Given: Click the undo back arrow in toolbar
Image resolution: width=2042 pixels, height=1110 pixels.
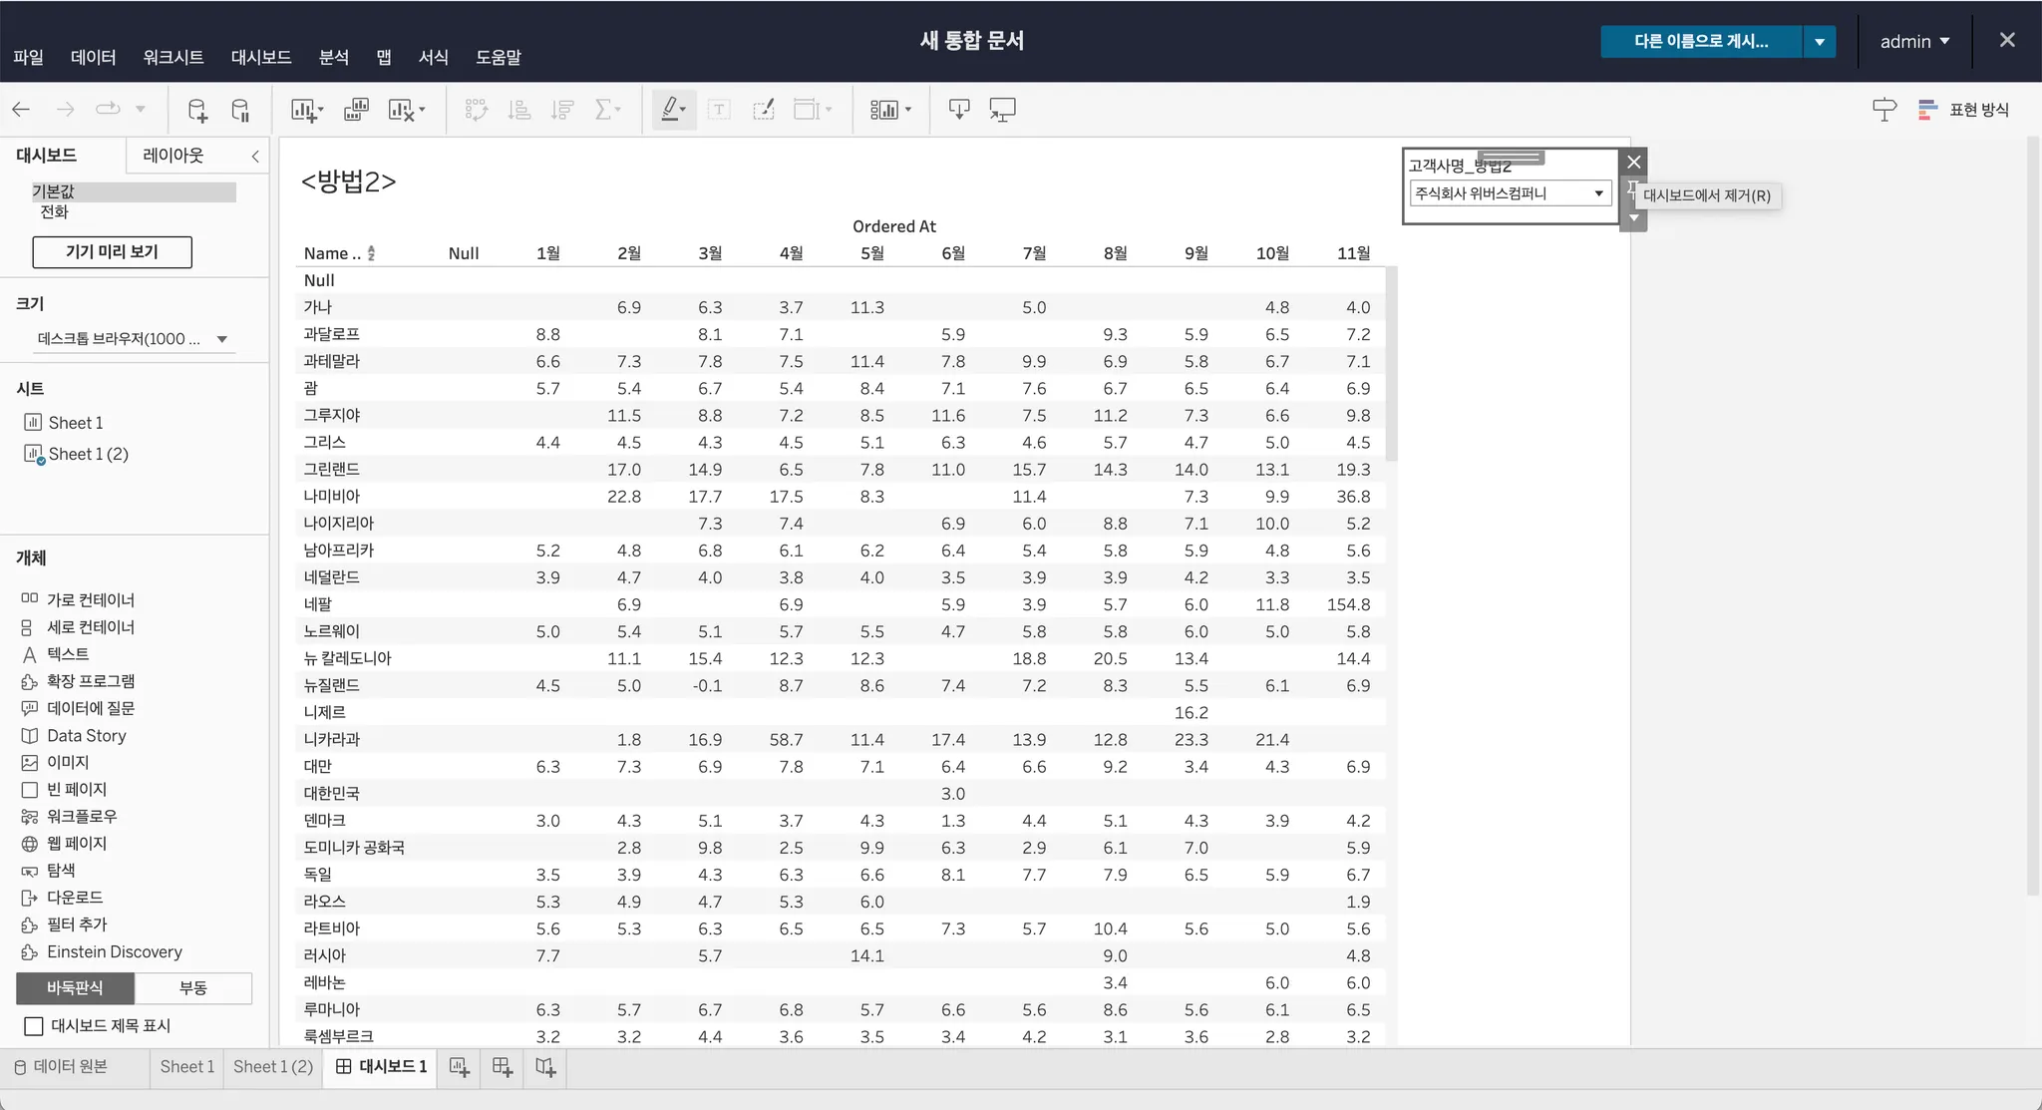Looking at the screenshot, I should (21, 110).
